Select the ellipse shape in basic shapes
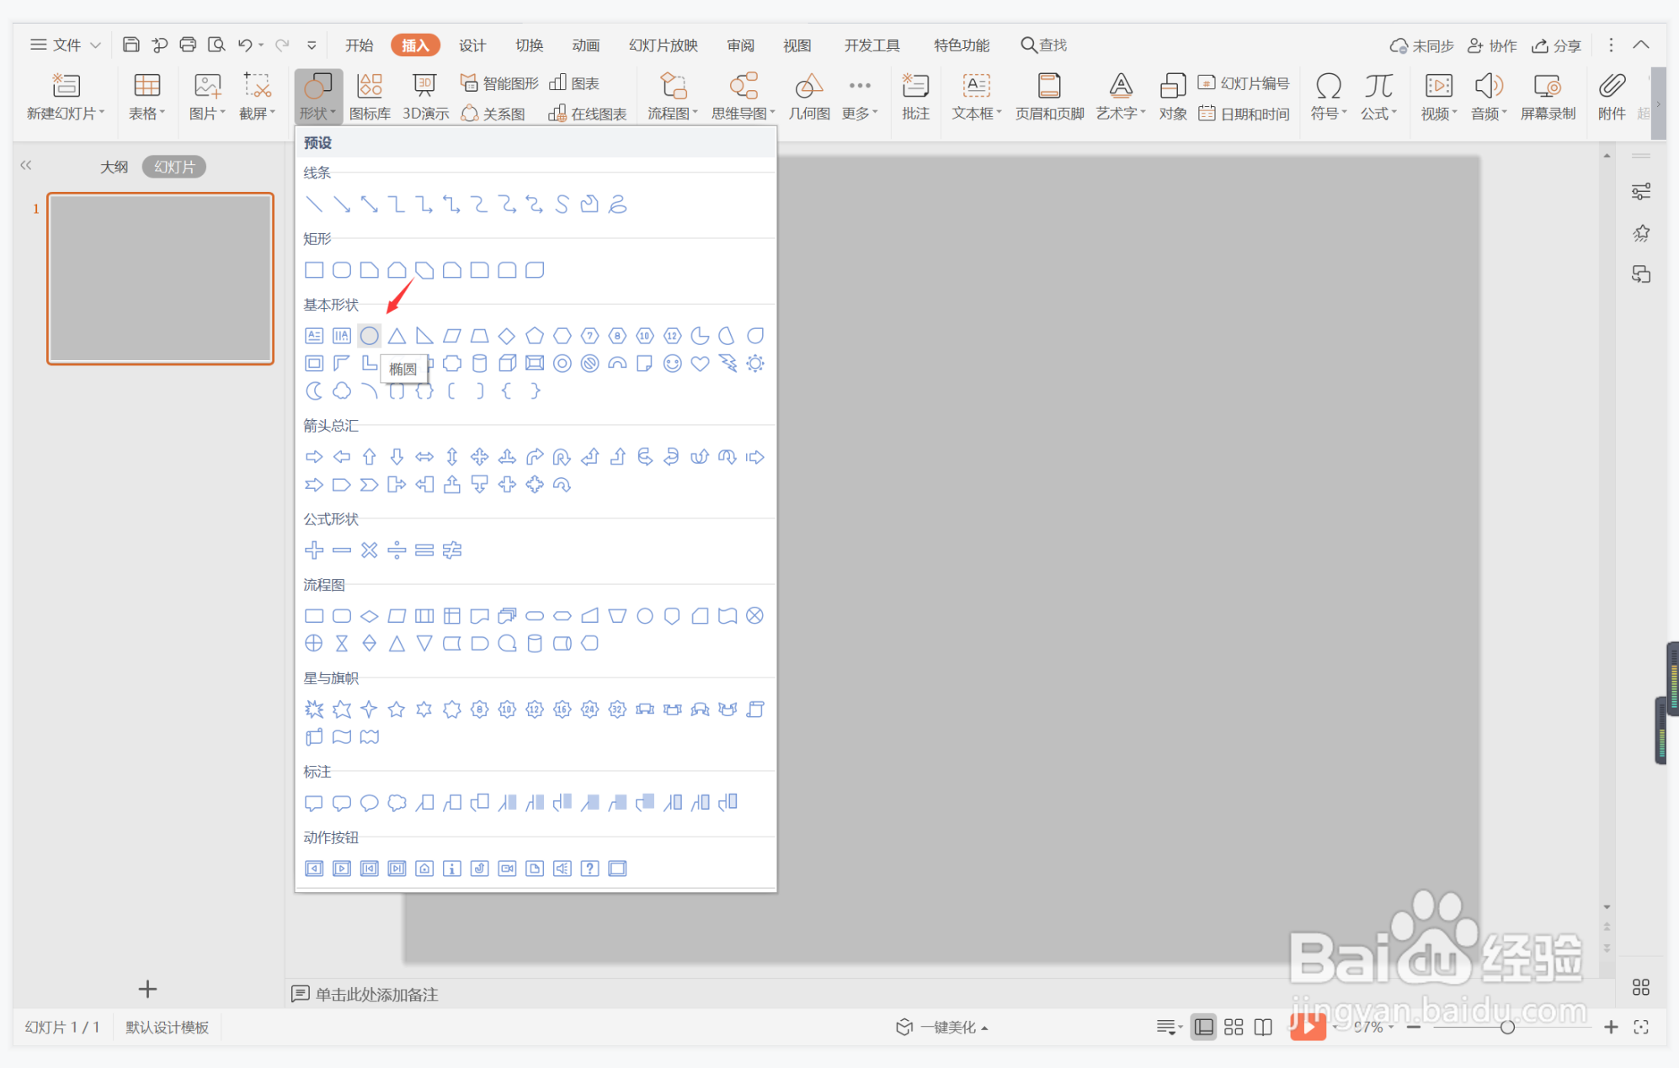The width and height of the screenshot is (1679, 1068). pos(369,336)
